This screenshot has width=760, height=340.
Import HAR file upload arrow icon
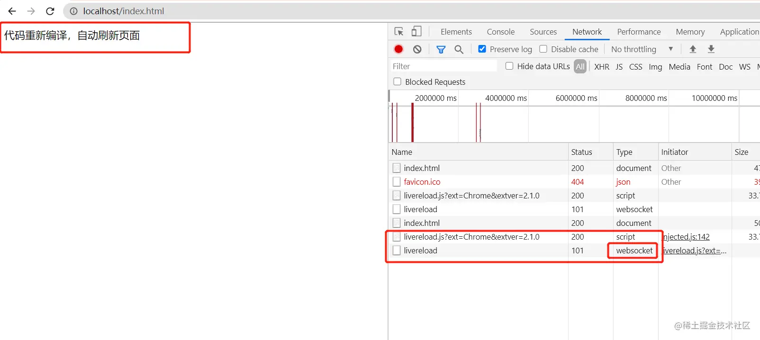click(x=693, y=49)
